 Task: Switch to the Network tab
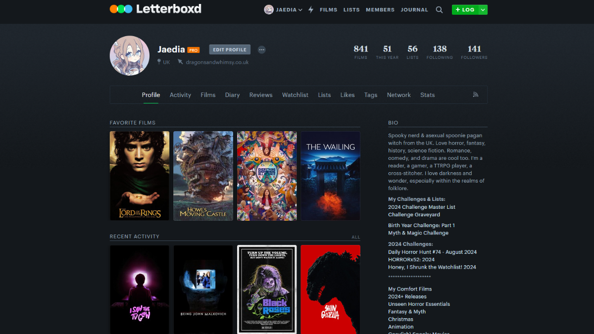pyautogui.click(x=399, y=95)
